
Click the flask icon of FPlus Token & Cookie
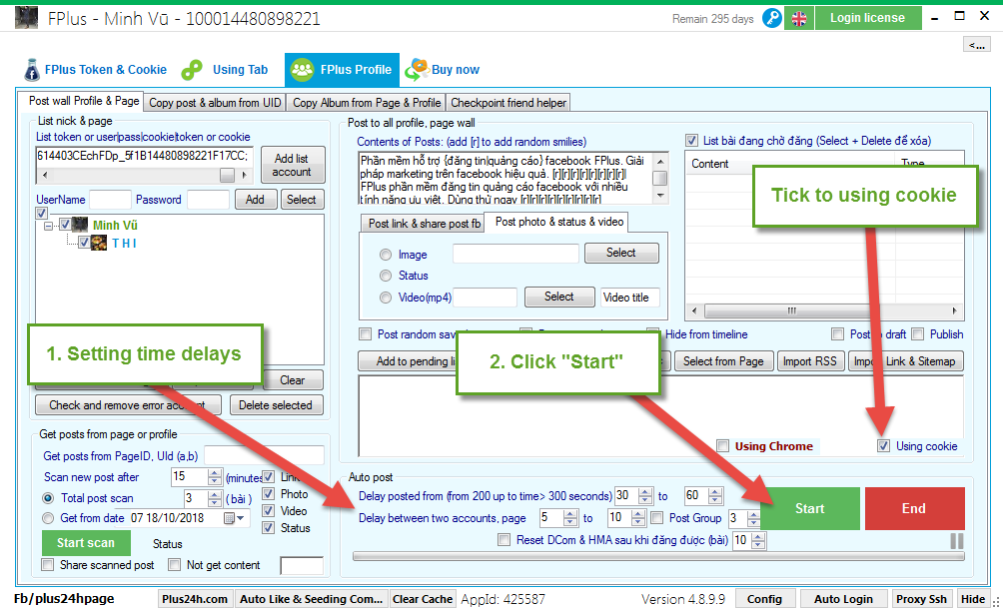tap(31, 69)
